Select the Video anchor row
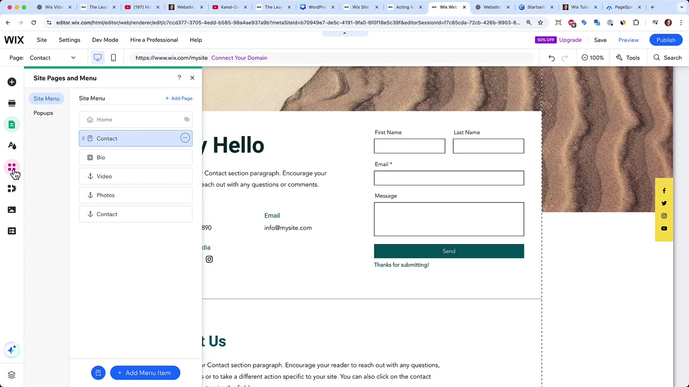 coord(135,176)
